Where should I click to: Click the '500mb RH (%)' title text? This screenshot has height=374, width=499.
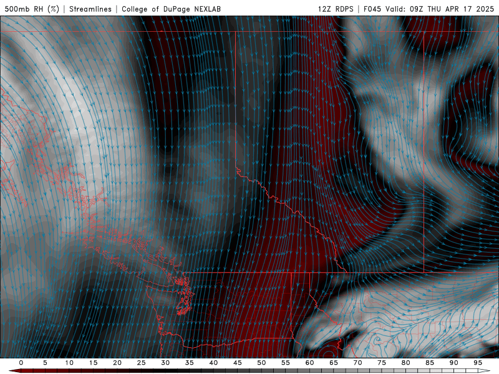coord(32,9)
